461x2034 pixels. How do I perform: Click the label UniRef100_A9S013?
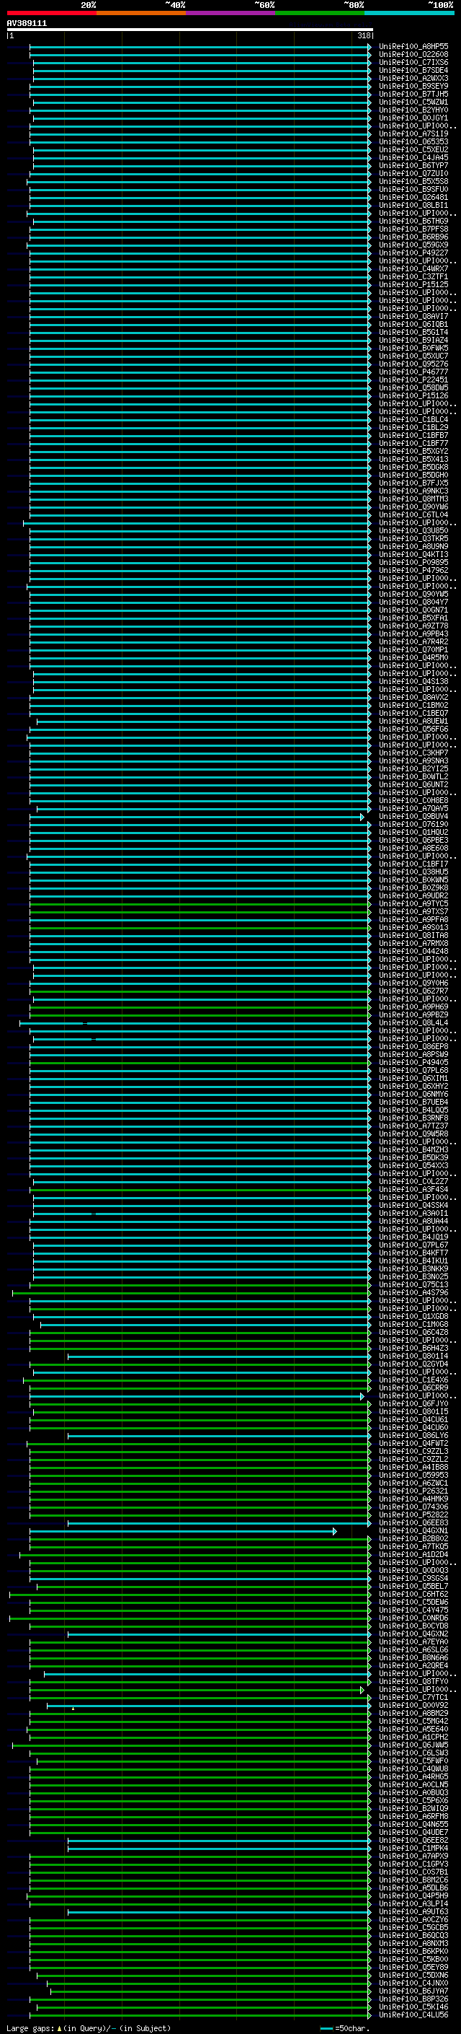[413, 927]
